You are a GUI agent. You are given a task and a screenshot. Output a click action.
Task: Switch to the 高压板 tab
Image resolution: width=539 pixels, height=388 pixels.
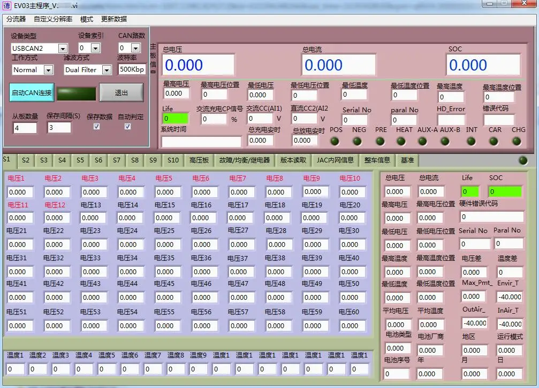coord(199,160)
